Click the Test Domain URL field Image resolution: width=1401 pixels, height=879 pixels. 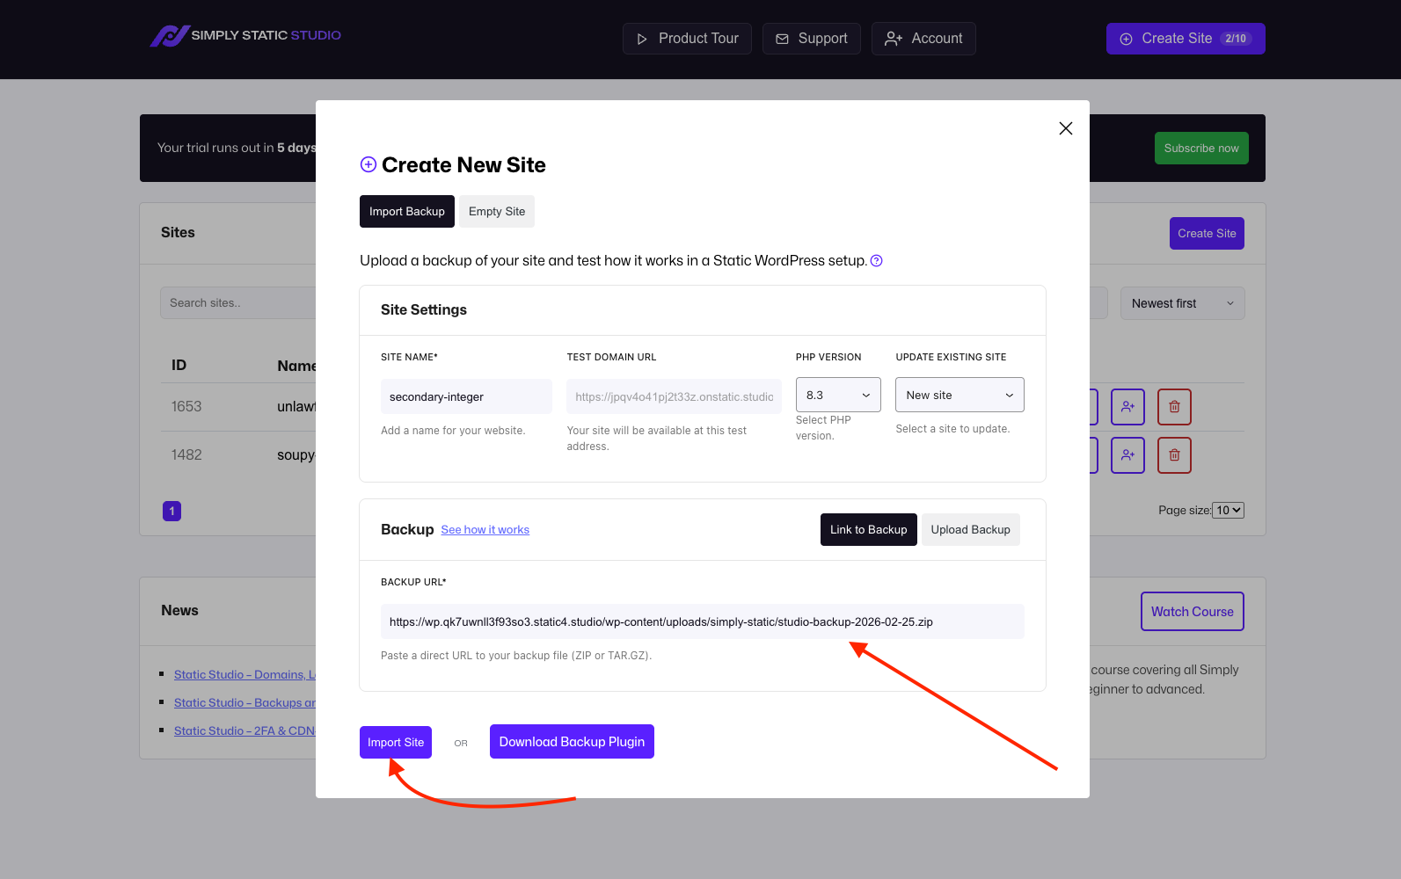tap(675, 396)
